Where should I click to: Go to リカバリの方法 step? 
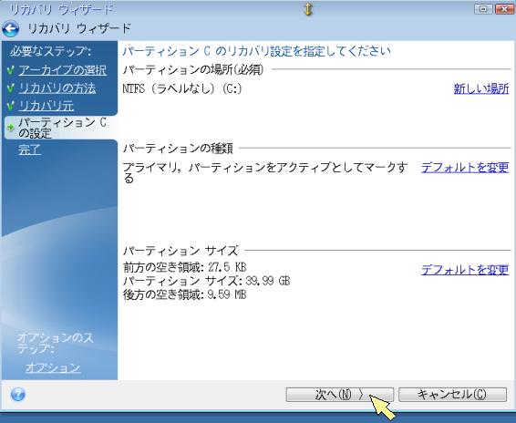click(57, 88)
